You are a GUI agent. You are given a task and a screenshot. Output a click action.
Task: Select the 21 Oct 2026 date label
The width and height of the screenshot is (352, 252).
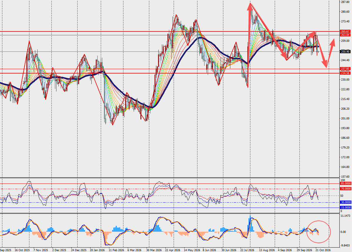coord(323,250)
